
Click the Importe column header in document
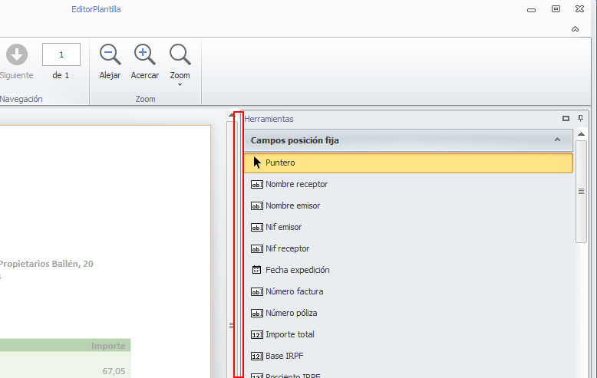click(x=108, y=346)
